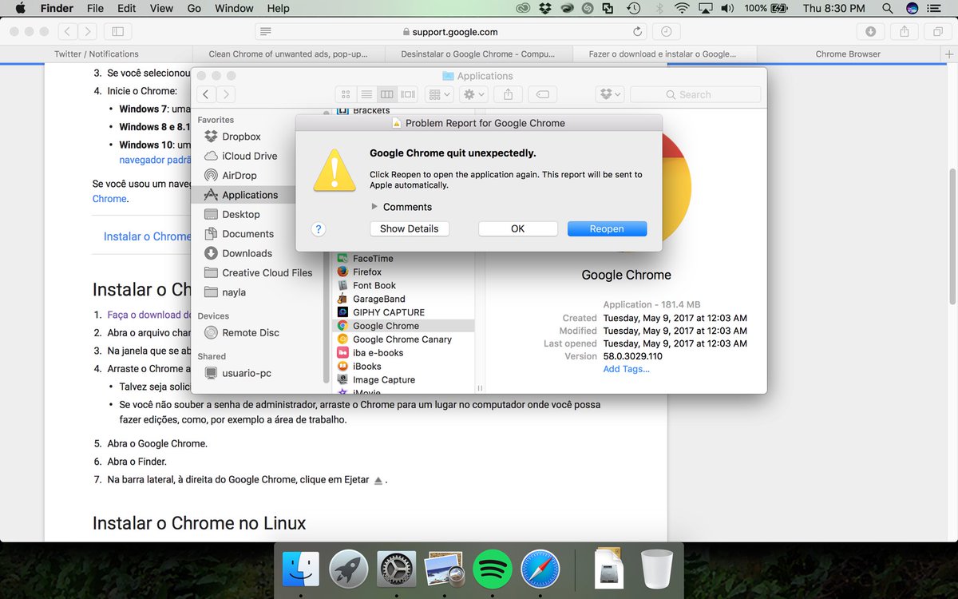Screen dimensions: 958x599
Task: Switch Finder to icon view
Action: pyautogui.click(x=346, y=94)
